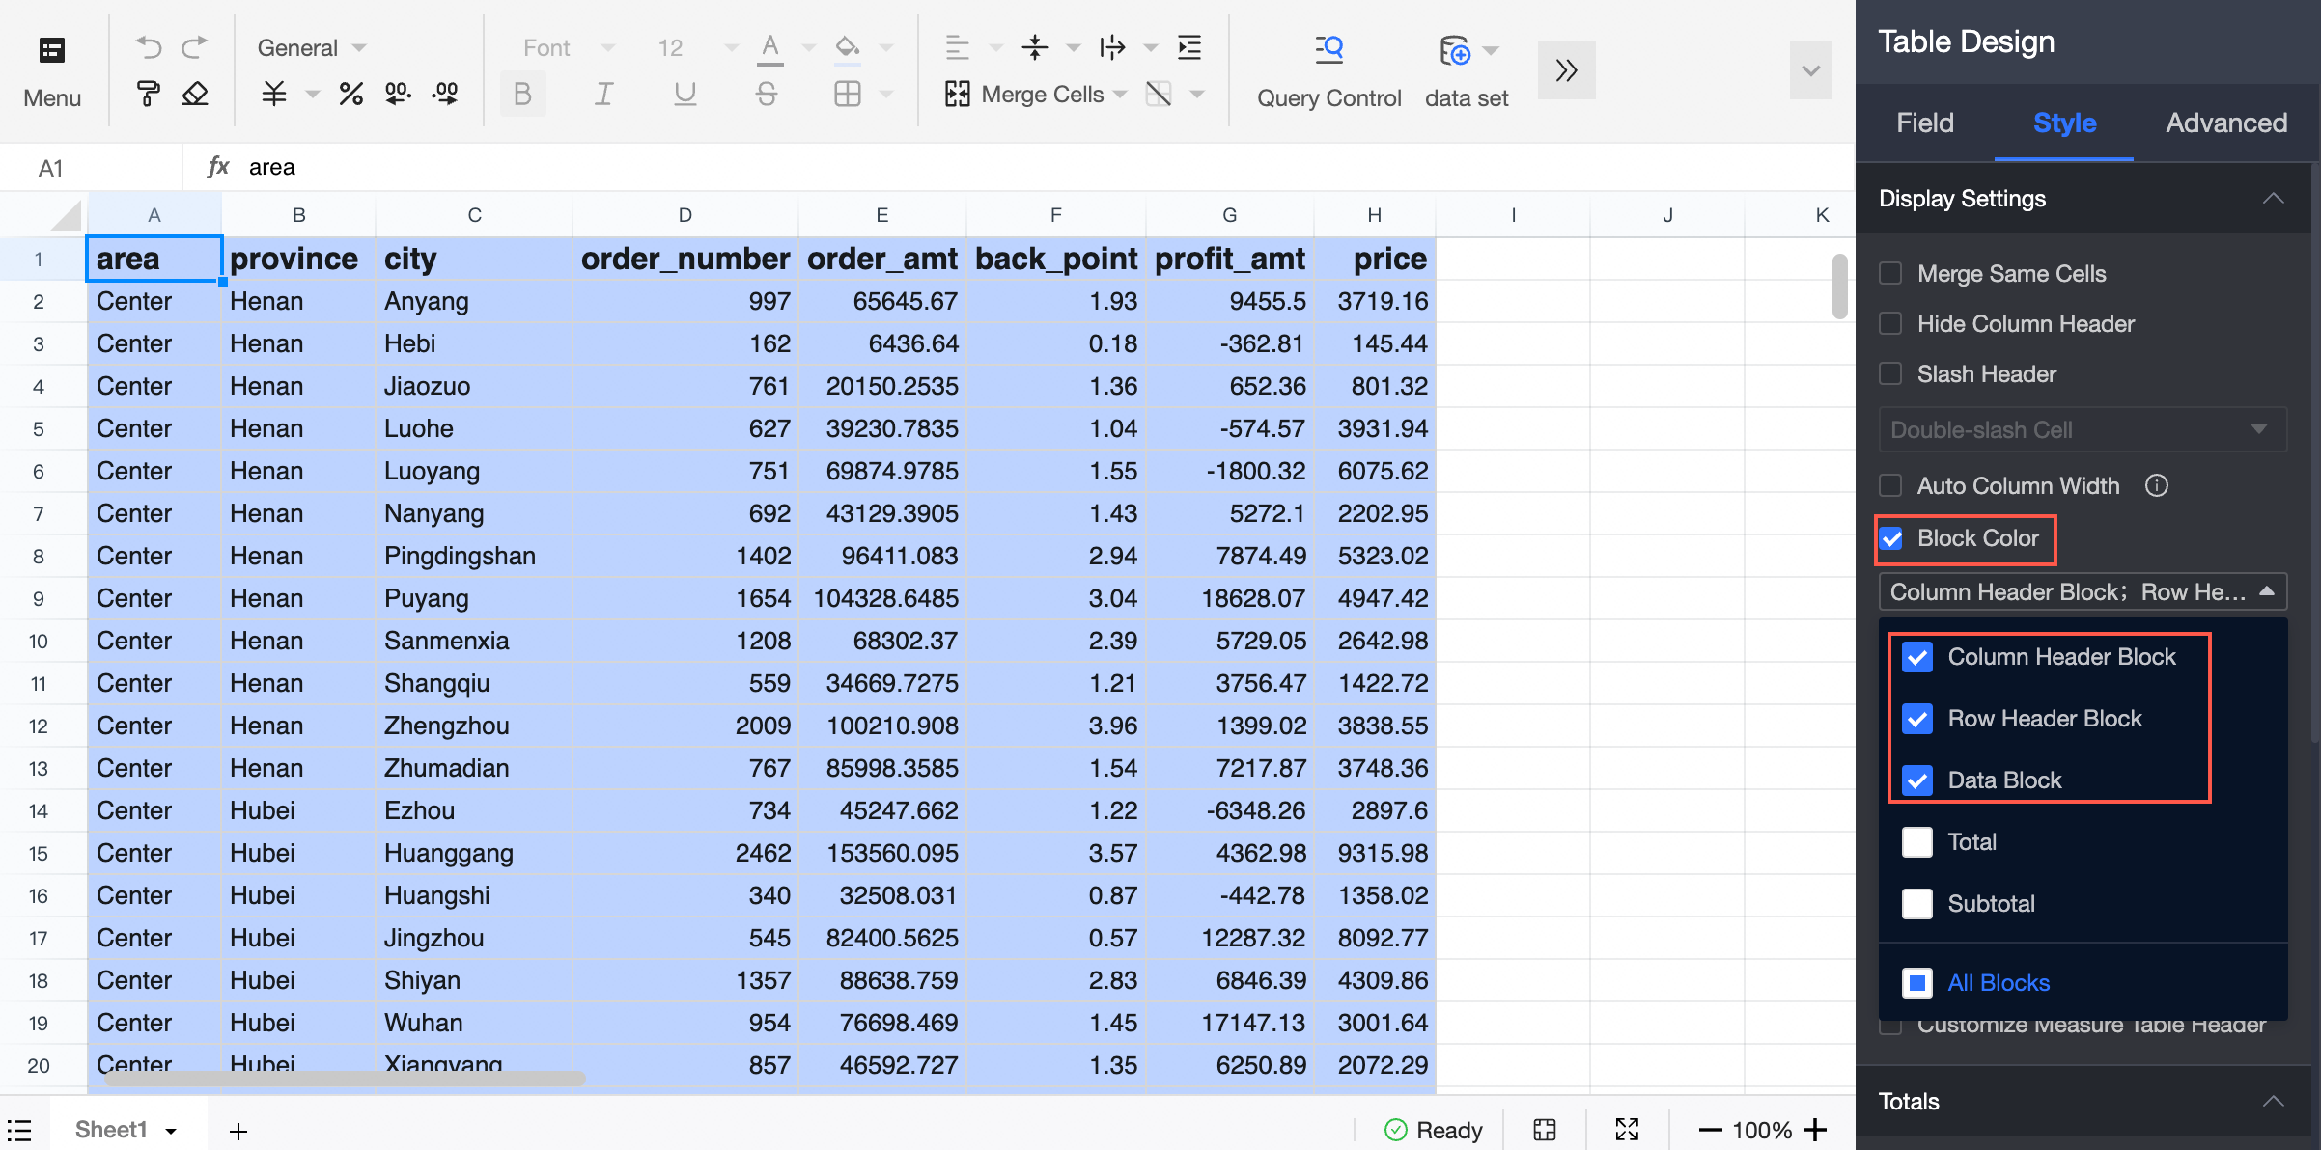Check the Subtotal block option

[x=1916, y=904]
